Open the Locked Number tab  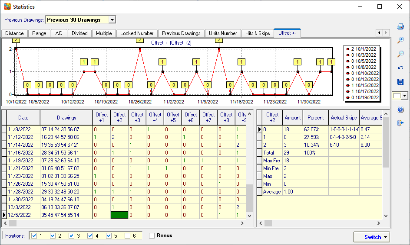(x=137, y=33)
